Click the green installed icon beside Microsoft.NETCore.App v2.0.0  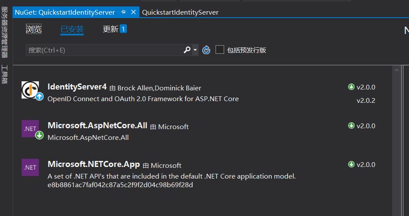click(352, 164)
